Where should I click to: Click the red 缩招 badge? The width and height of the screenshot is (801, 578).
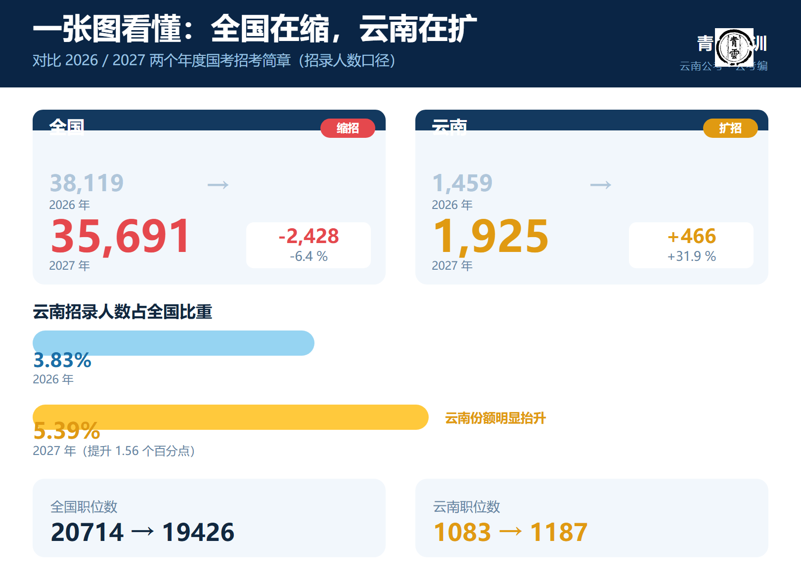[348, 128]
